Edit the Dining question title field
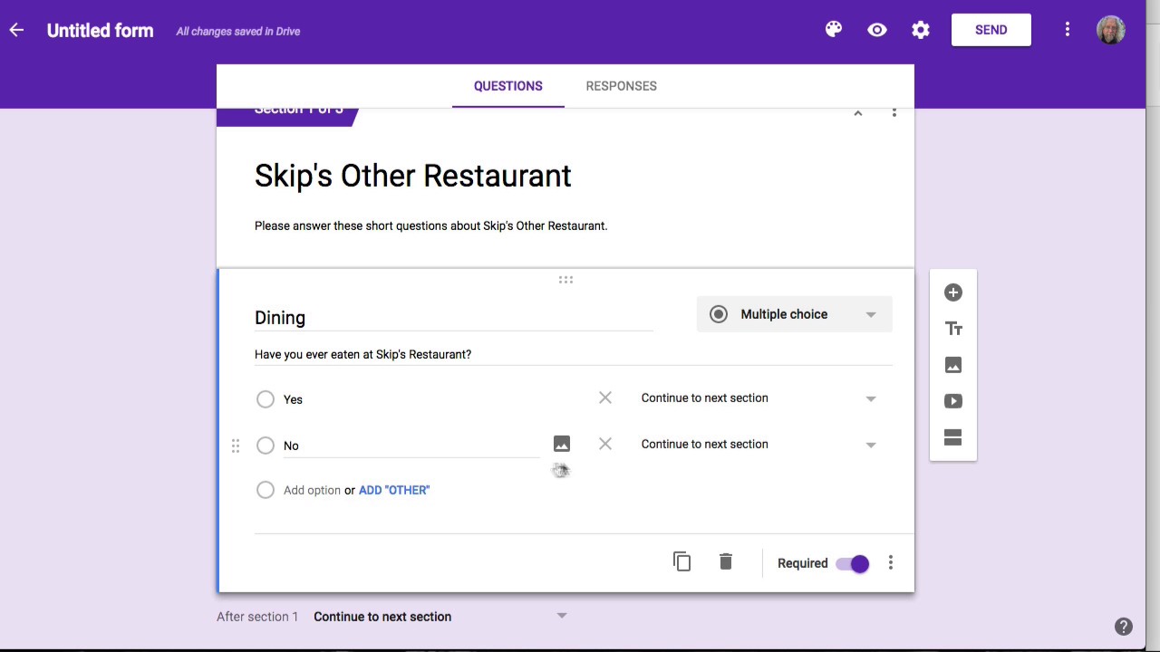This screenshot has width=1160, height=652. (454, 318)
